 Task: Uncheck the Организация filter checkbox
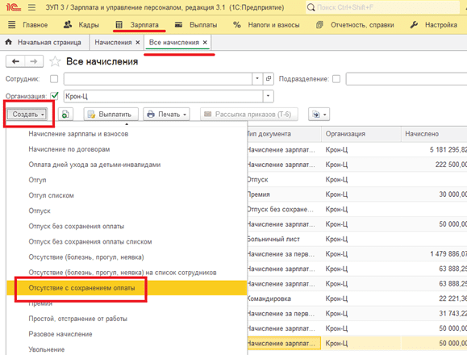tap(54, 96)
